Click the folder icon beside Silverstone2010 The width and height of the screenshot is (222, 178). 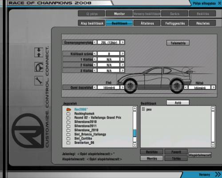[68, 122]
